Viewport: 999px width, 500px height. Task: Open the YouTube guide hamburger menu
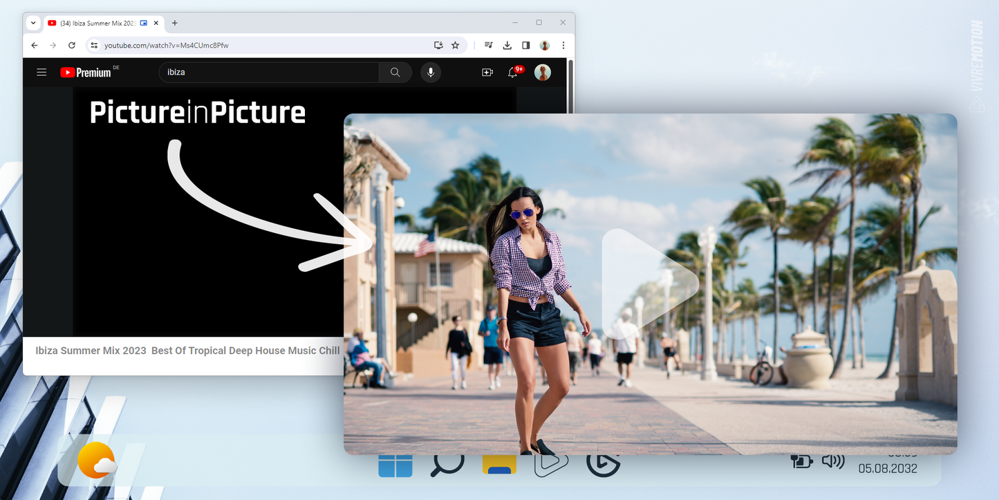[41, 72]
